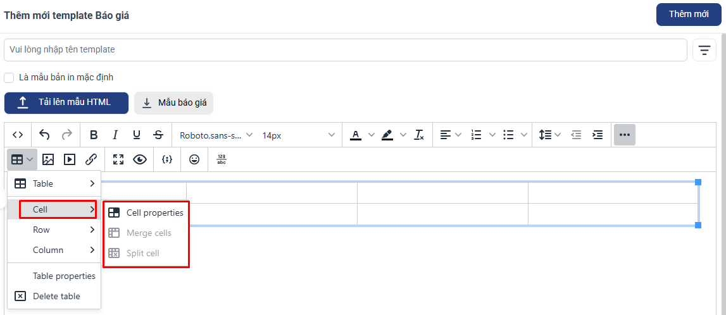Open the preview eye icon
The height and width of the screenshot is (315, 726).
tap(140, 159)
